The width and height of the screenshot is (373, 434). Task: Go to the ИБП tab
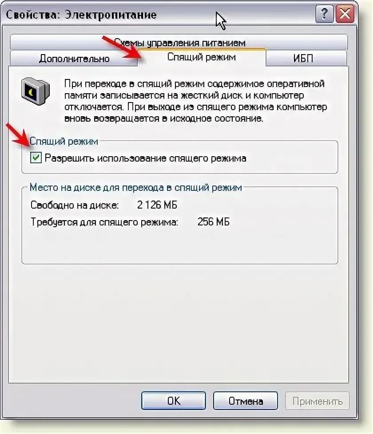tap(303, 59)
